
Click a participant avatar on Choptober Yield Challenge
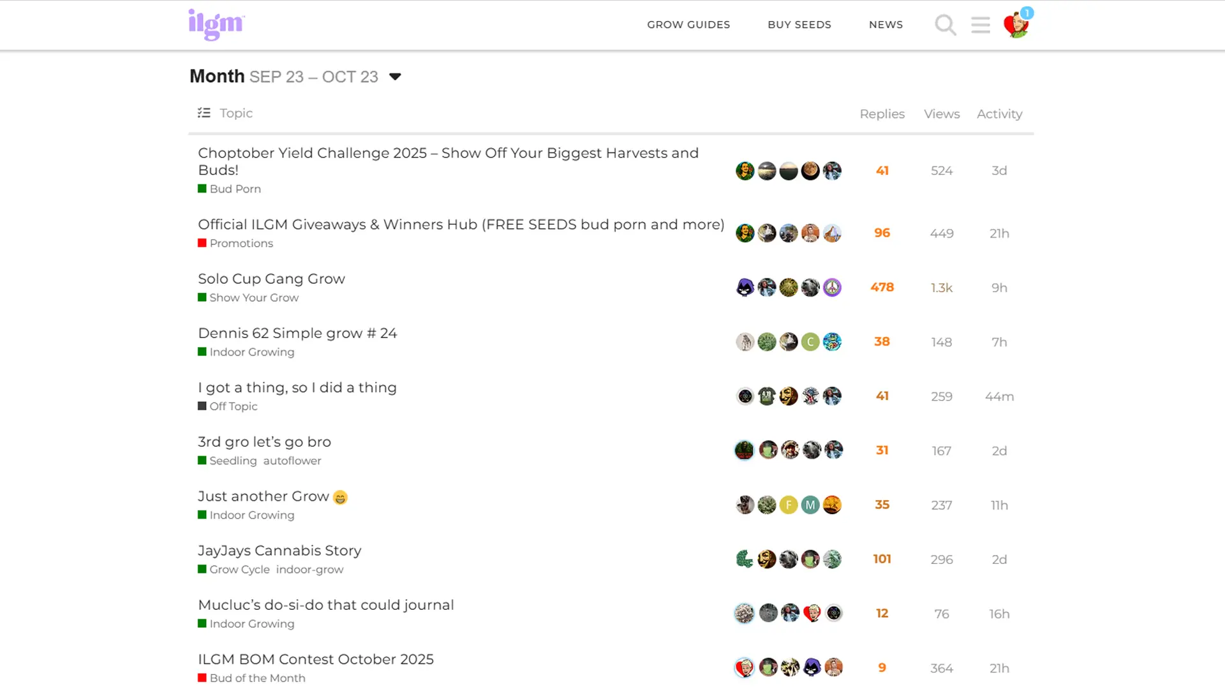pyautogui.click(x=745, y=170)
